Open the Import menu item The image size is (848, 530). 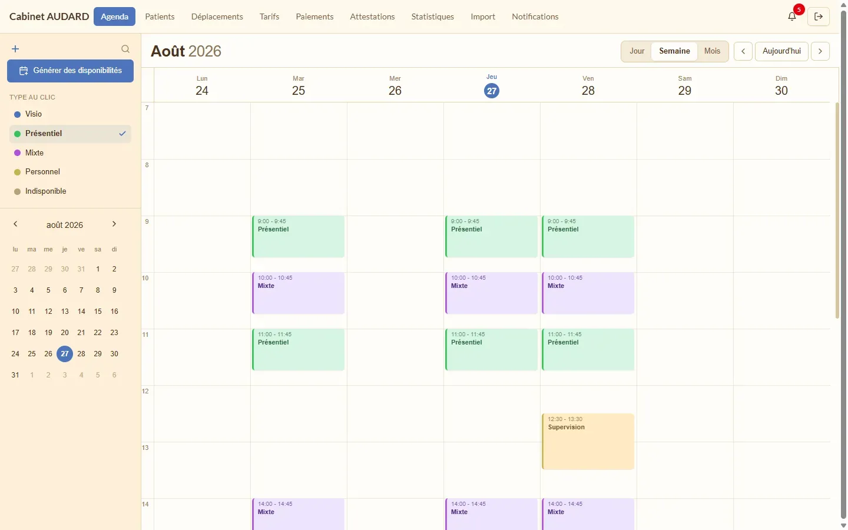[483, 16]
